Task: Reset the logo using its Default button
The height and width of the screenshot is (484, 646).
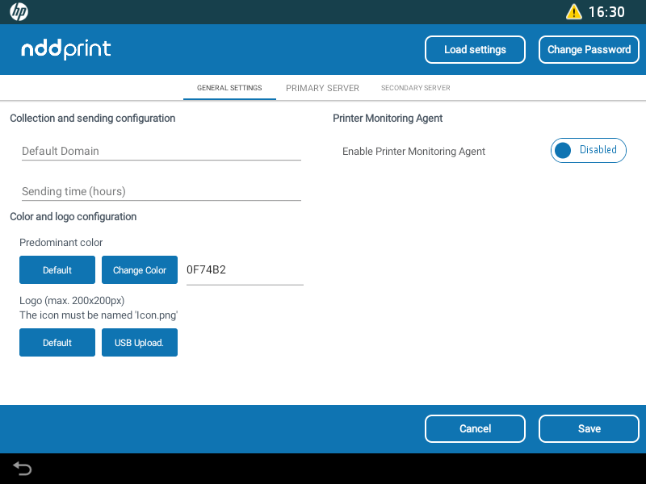Action: 57,342
